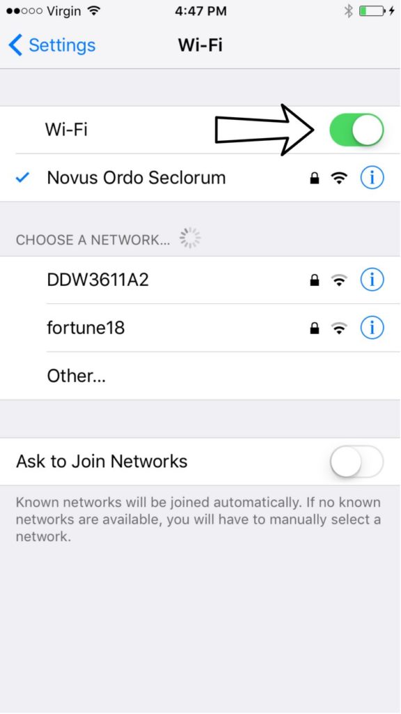Turn off the Wi-Fi switch
The width and height of the screenshot is (401, 714).
point(356,130)
